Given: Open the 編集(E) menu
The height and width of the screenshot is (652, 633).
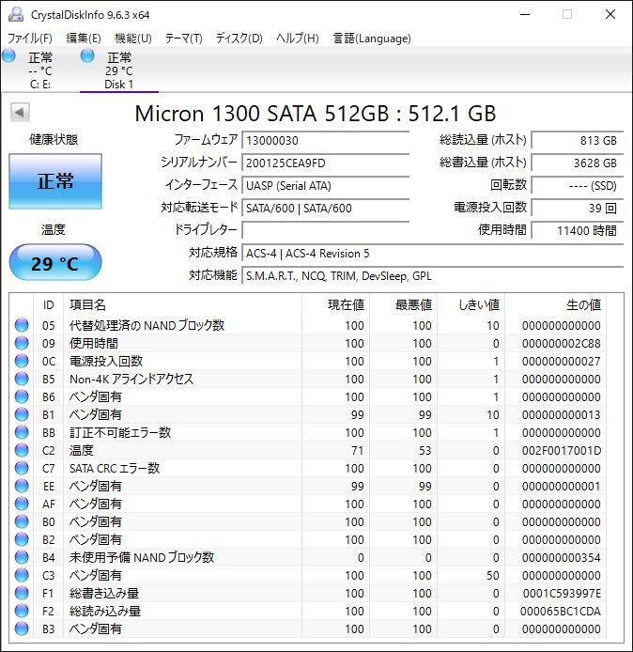Looking at the screenshot, I should [84, 39].
